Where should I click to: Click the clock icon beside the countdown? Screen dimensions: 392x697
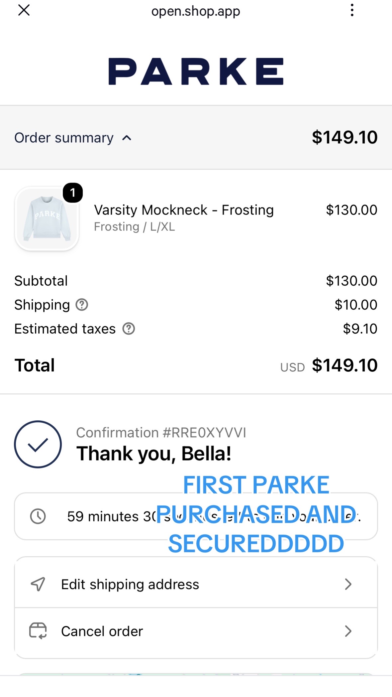(x=38, y=516)
